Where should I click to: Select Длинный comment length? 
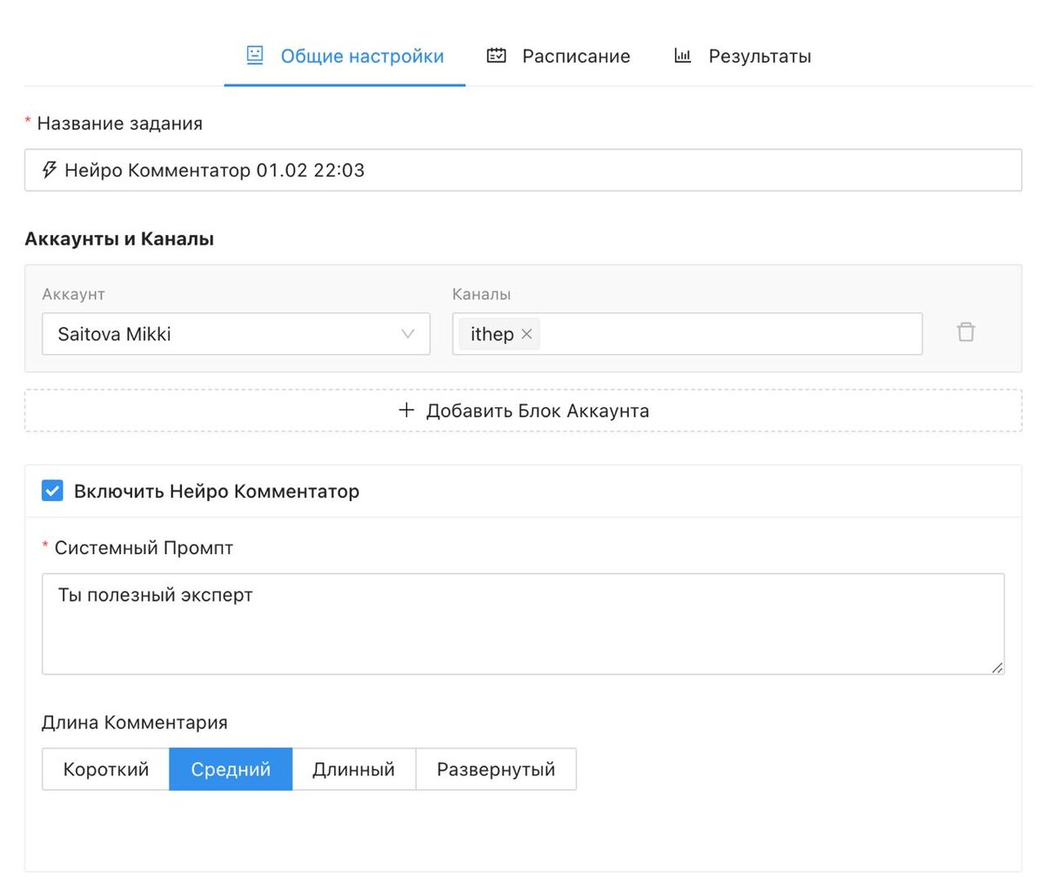pyautogui.click(x=353, y=770)
